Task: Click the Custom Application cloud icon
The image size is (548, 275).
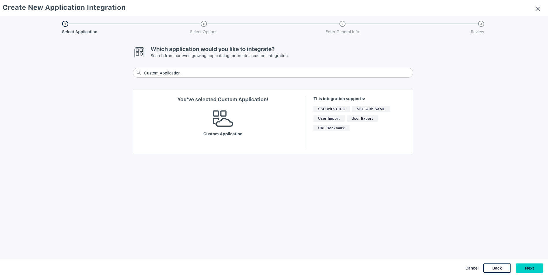Action: [223, 118]
